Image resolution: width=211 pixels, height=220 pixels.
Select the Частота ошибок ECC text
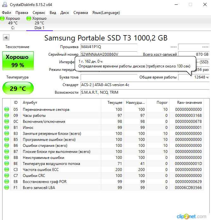41,170
